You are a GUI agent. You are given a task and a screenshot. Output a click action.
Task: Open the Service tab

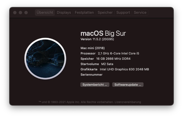pos(140,13)
